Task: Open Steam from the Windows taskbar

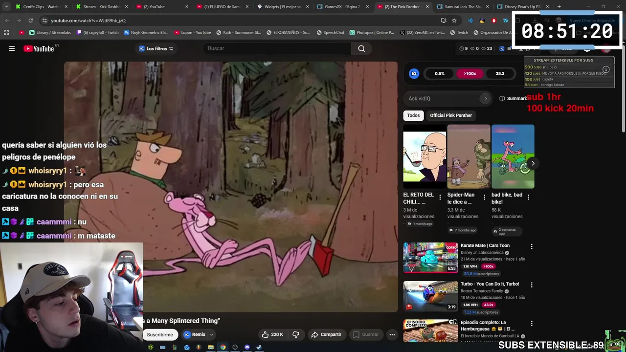Action: 259,347
